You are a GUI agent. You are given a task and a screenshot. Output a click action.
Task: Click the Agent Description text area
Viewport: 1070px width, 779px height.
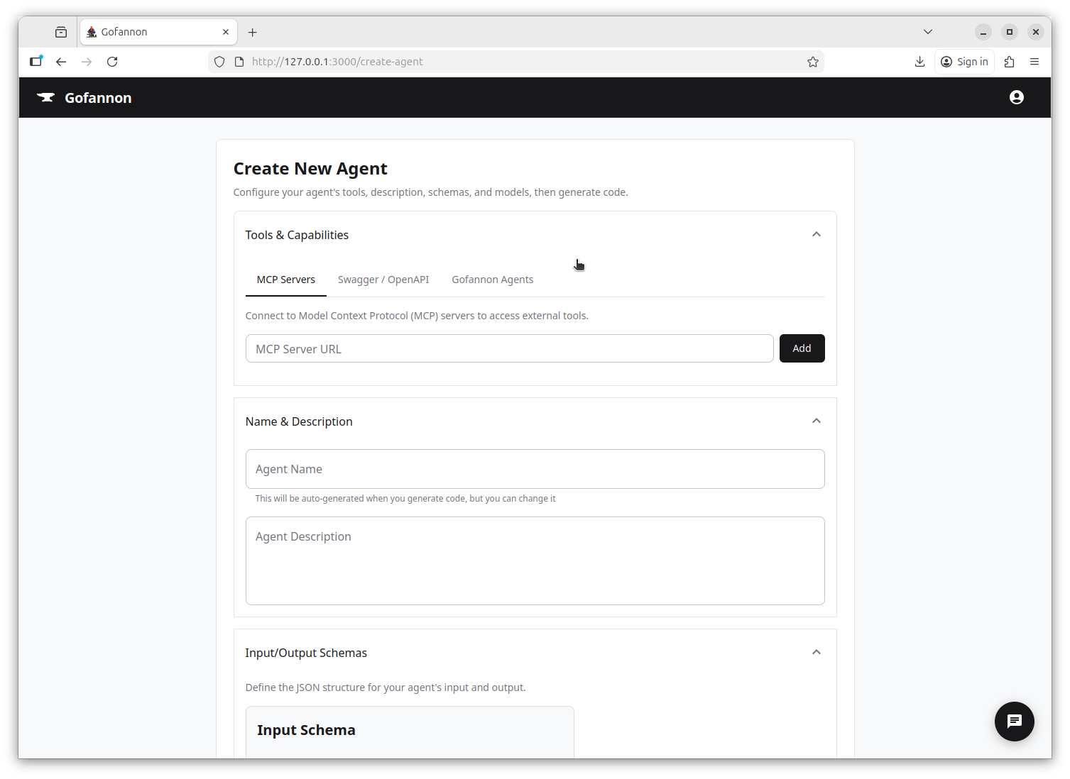535,560
